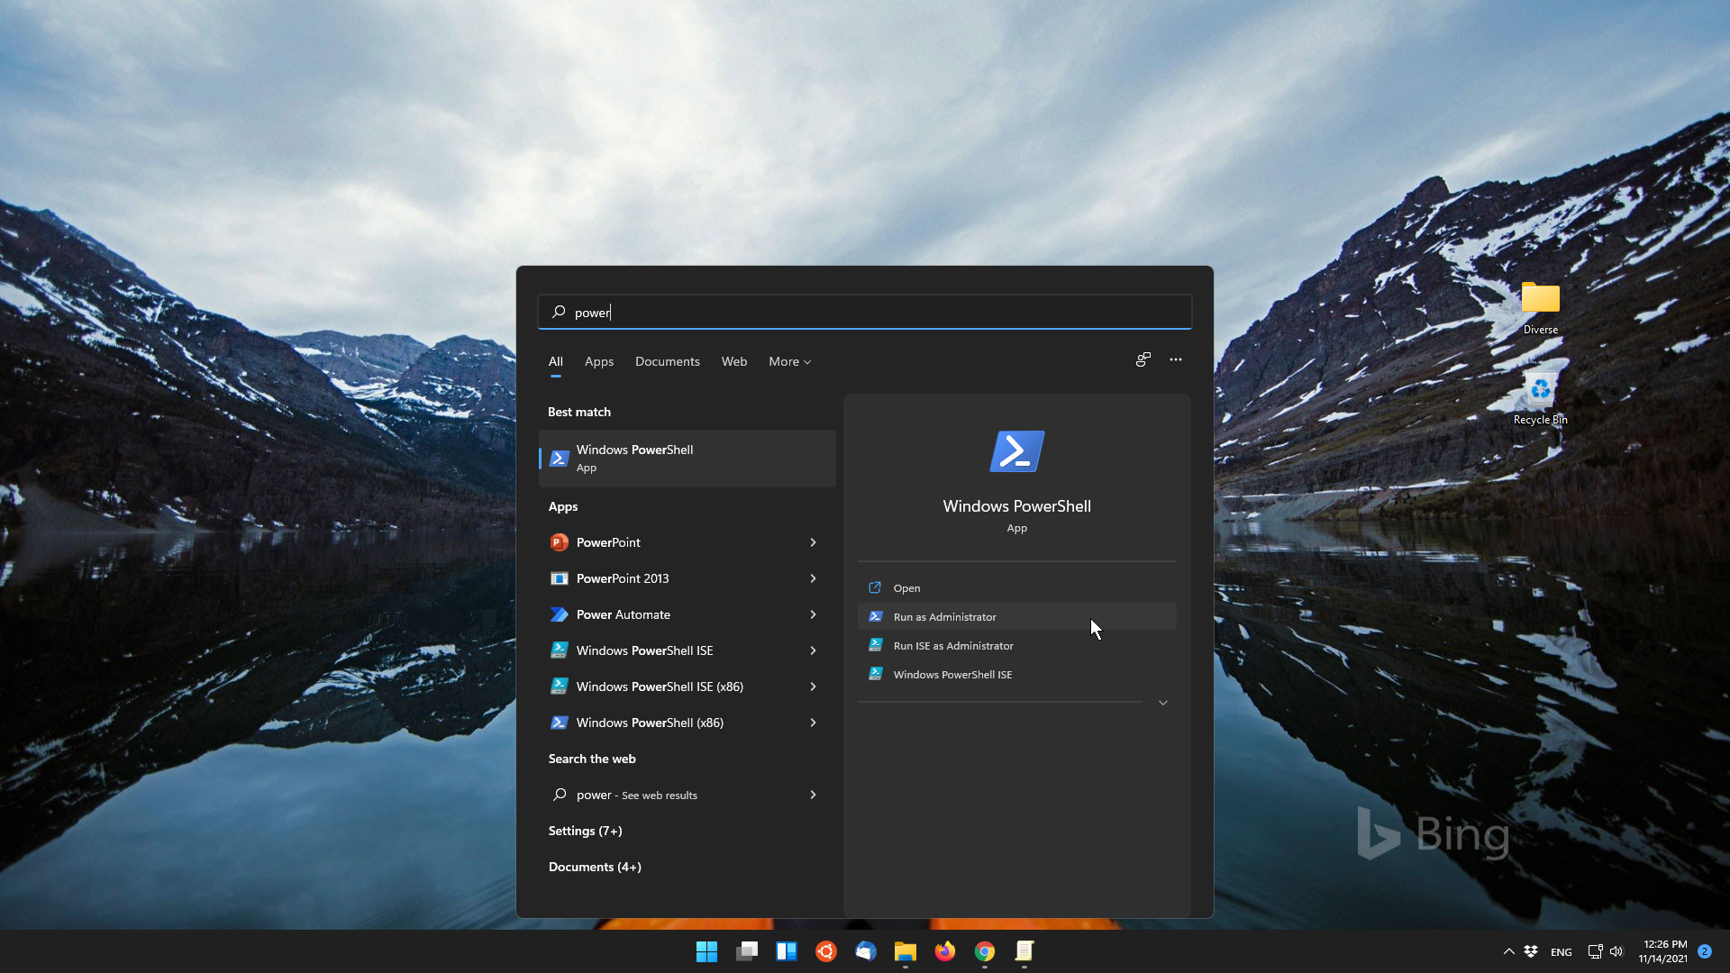Click the Windows PowerShell ISE result icon
The image size is (1730, 973).
tap(560, 650)
